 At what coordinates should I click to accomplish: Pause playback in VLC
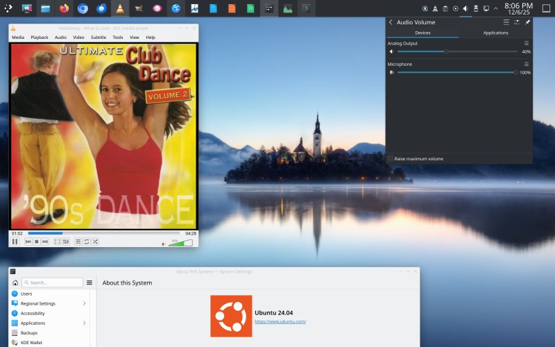[15, 242]
